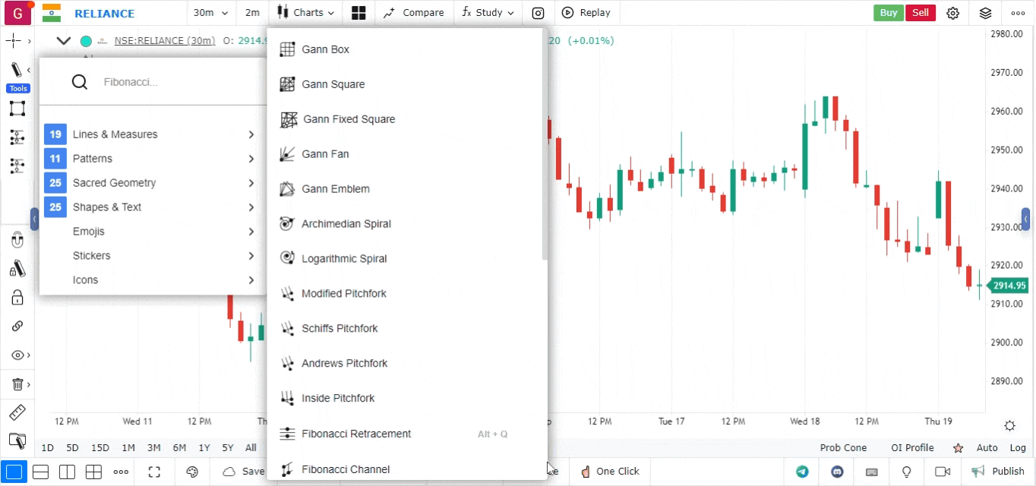Select Fibonacci Retracement from the list
The width and height of the screenshot is (1036, 486).
355,434
